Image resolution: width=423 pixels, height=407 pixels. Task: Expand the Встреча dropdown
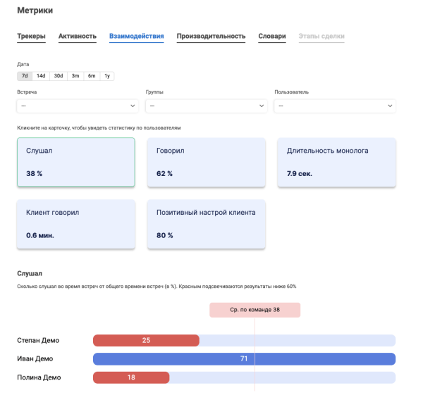tap(78, 106)
